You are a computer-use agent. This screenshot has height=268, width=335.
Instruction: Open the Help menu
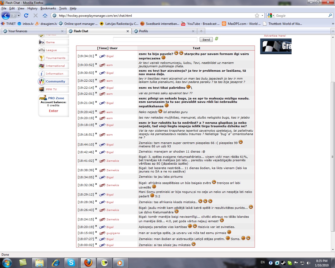[x=73, y=8]
